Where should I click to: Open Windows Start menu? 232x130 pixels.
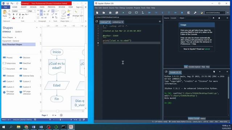(x=4, y=127)
